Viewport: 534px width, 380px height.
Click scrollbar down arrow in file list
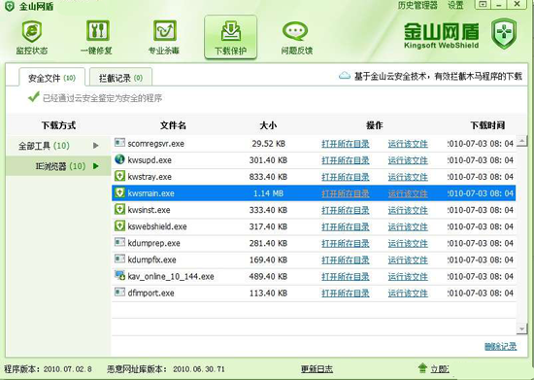tap(521, 328)
